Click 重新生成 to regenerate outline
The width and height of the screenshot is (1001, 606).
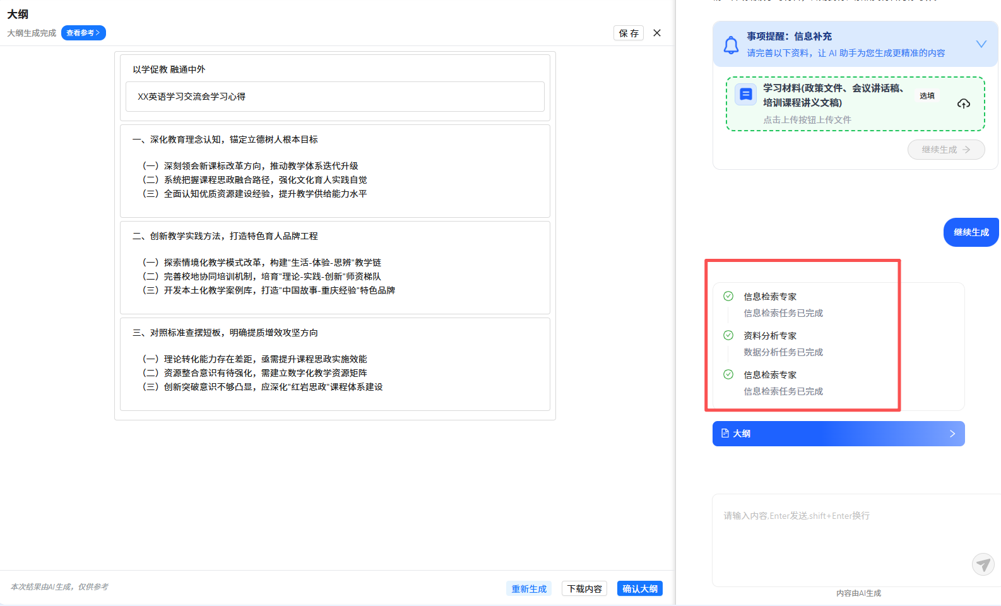pyautogui.click(x=529, y=588)
